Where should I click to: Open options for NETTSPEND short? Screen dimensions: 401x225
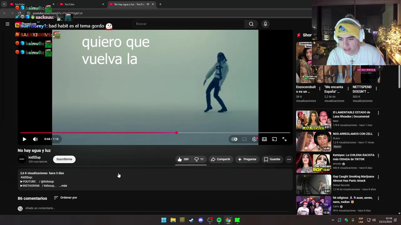(x=376, y=89)
